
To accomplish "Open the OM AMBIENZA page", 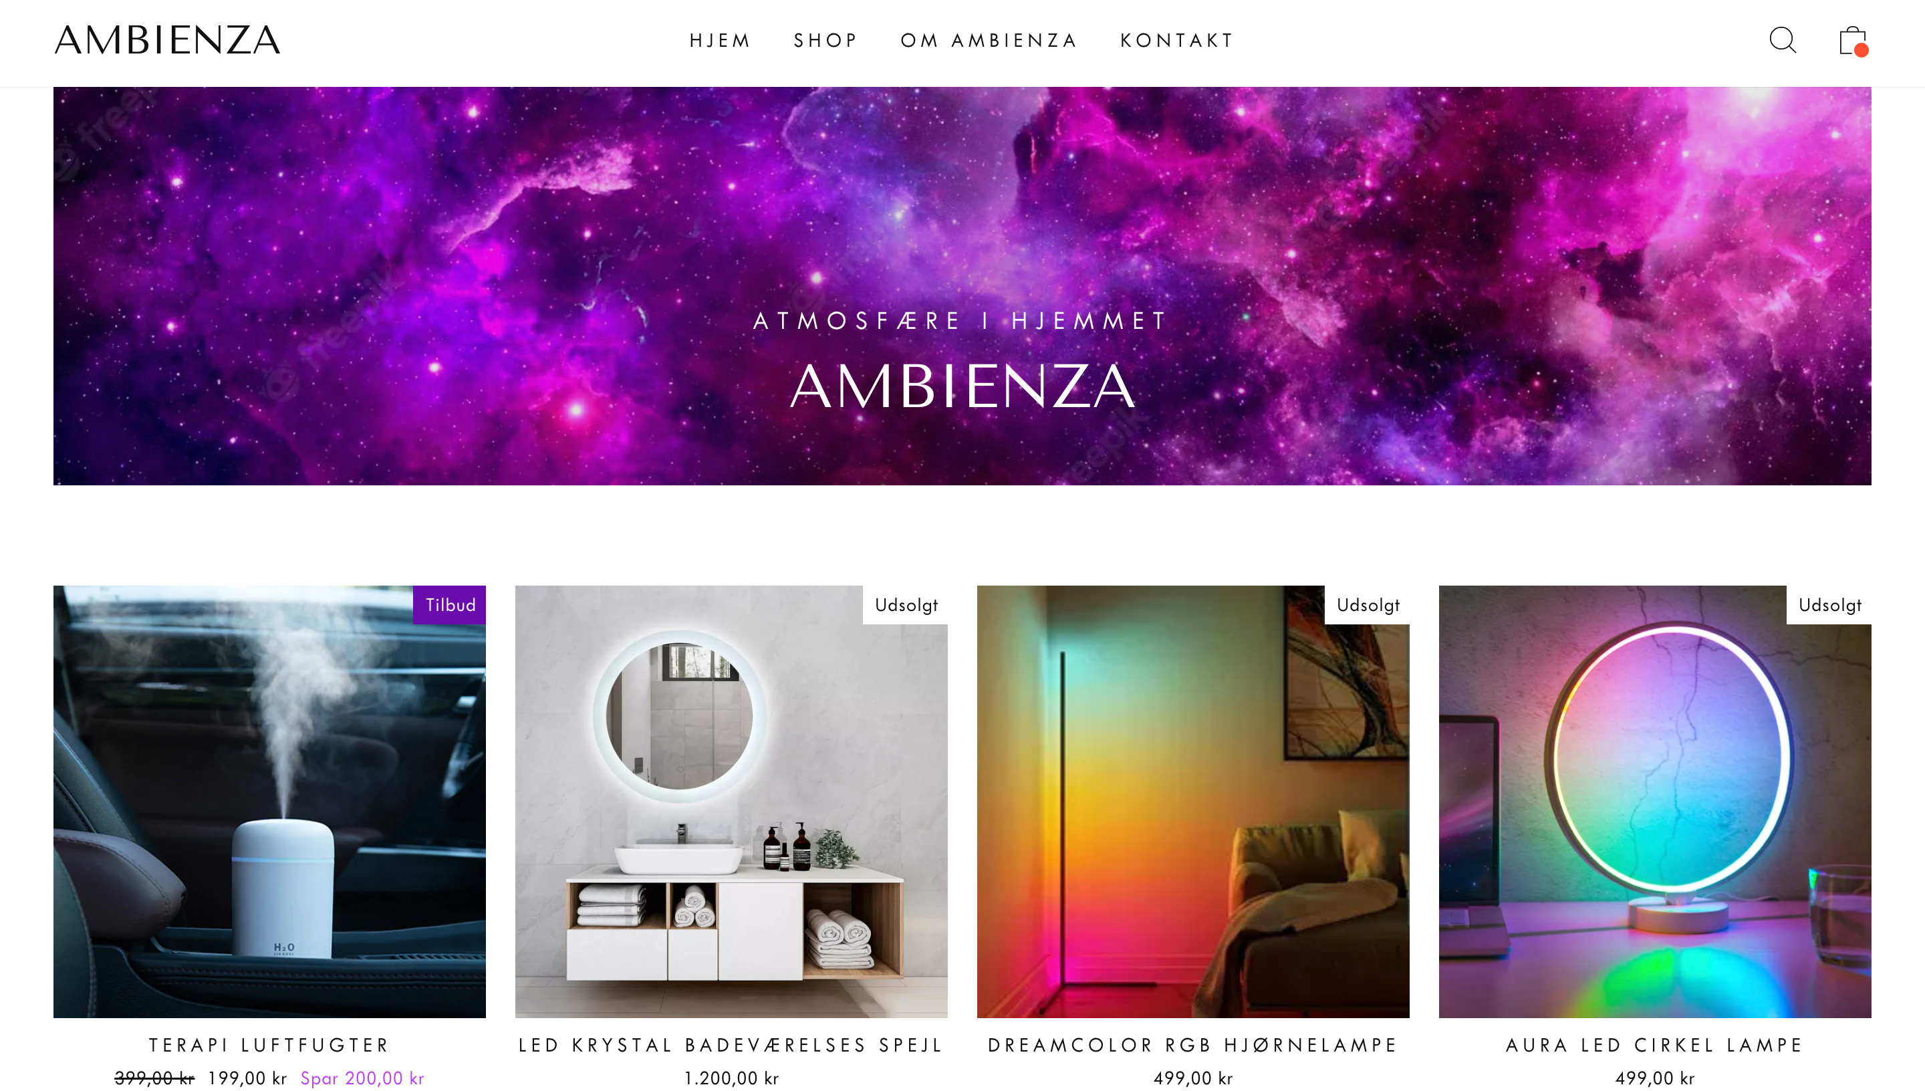I will click(989, 41).
